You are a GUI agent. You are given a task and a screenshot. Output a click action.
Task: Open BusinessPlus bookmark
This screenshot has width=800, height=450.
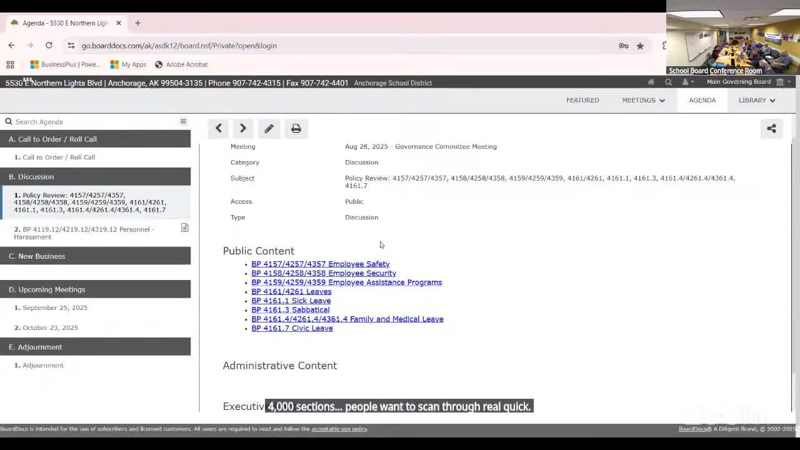click(x=65, y=64)
